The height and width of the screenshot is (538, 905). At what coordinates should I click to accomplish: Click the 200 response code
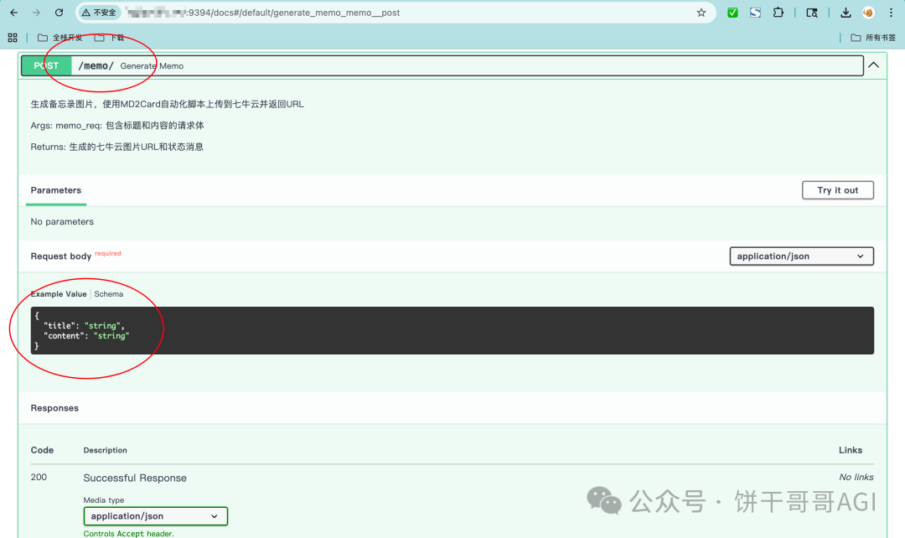point(39,478)
